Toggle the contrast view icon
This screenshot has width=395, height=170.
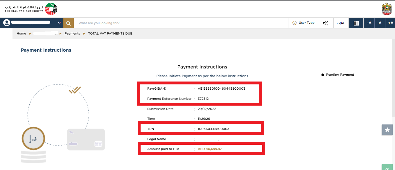click(x=356, y=23)
